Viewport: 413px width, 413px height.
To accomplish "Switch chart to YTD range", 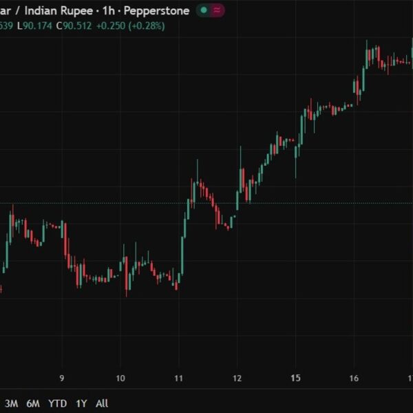I will (x=57, y=403).
